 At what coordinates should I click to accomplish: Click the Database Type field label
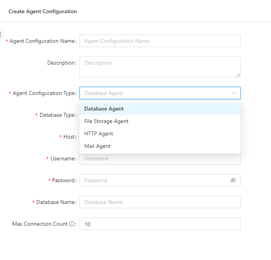[x=58, y=115]
